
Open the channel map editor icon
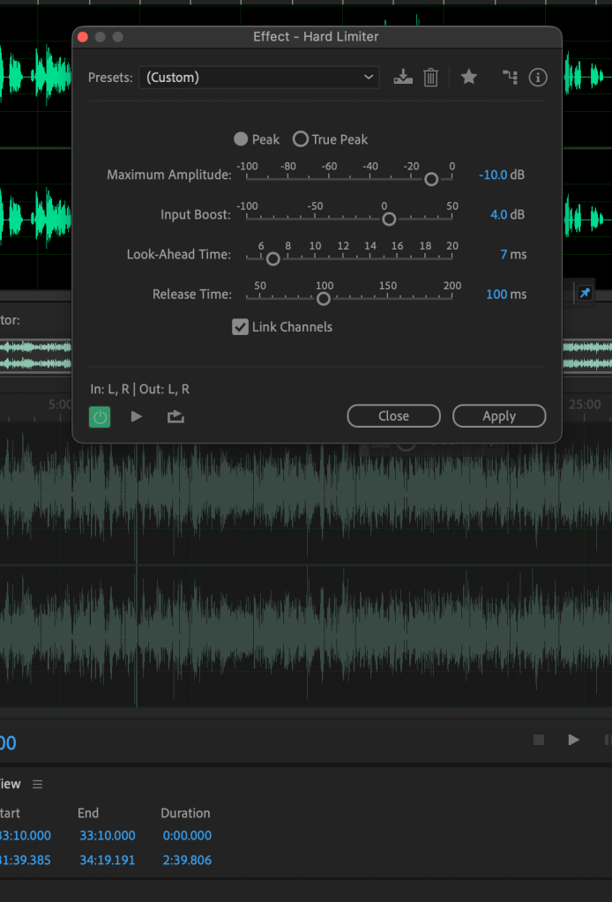point(510,78)
